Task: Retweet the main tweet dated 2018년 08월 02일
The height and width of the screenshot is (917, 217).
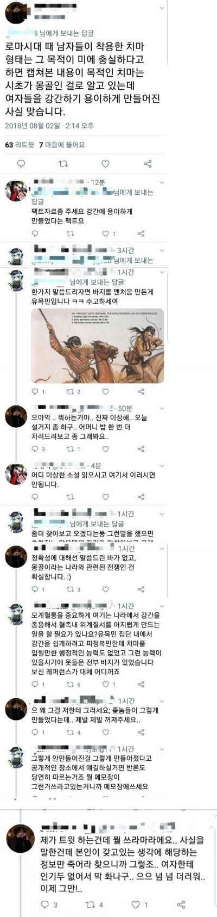Action: (x=63, y=163)
